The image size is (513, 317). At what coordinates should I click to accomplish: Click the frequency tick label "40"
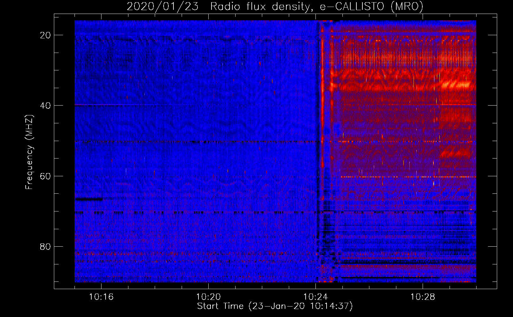point(45,106)
